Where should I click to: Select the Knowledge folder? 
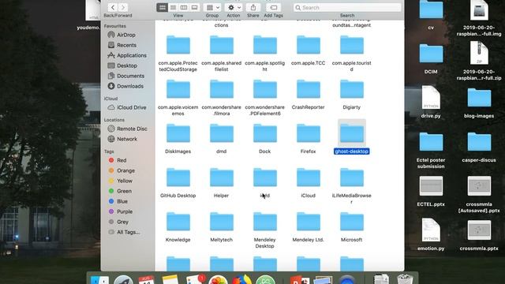tap(178, 222)
